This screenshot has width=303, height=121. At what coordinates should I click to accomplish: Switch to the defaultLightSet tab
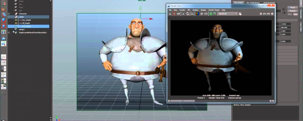tap(269, 2)
